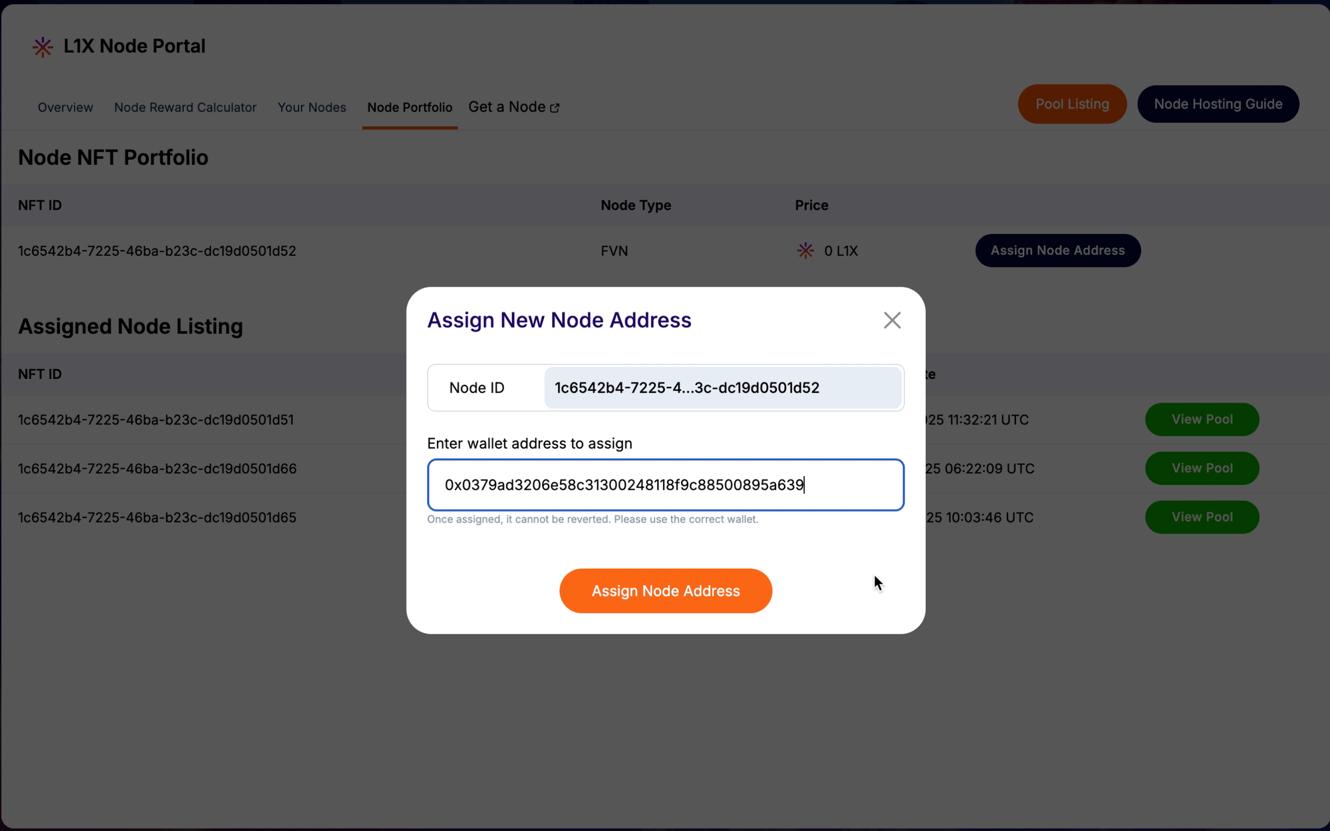View Pool for the node ending d0501d65

(x=1202, y=517)
